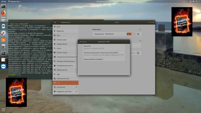The width and height of the screenshot is (201, 113).
Task: Click the Settings wrench-and-gear dock icon
Action: [x=3, y=33]
